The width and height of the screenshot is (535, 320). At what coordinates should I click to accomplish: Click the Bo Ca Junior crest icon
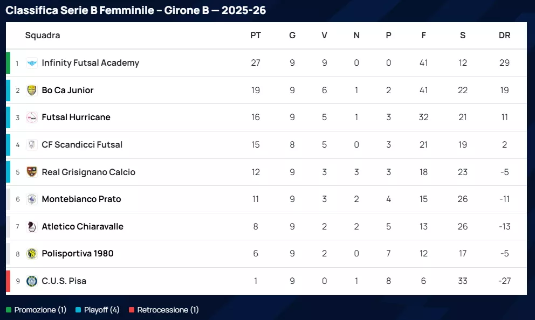click(32, 91)
